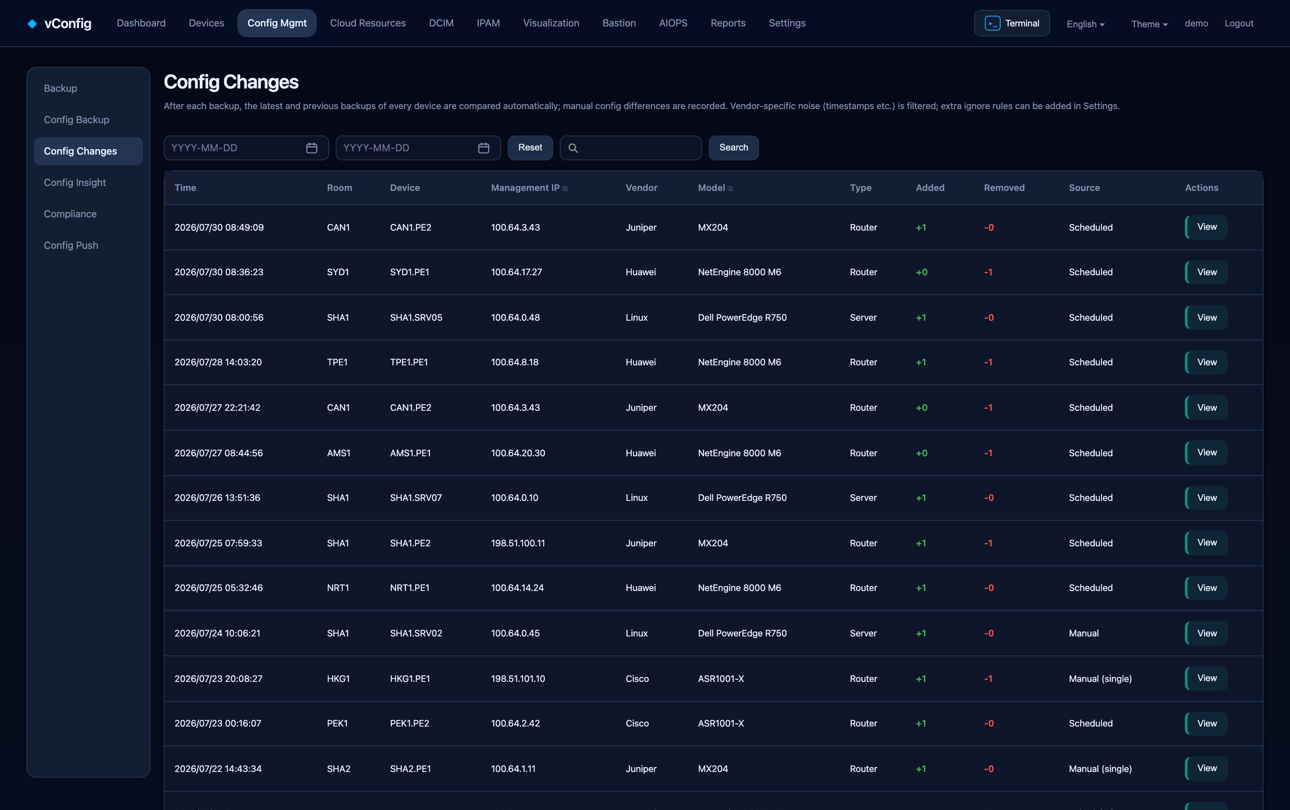The image size is (1290, 810).
Task: Open the Visualization menu
Action: [x=551, y=23]
